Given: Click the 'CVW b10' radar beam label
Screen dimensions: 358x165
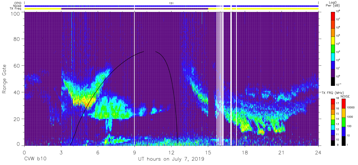Looking at the screenshot, I should coord(35,159).
